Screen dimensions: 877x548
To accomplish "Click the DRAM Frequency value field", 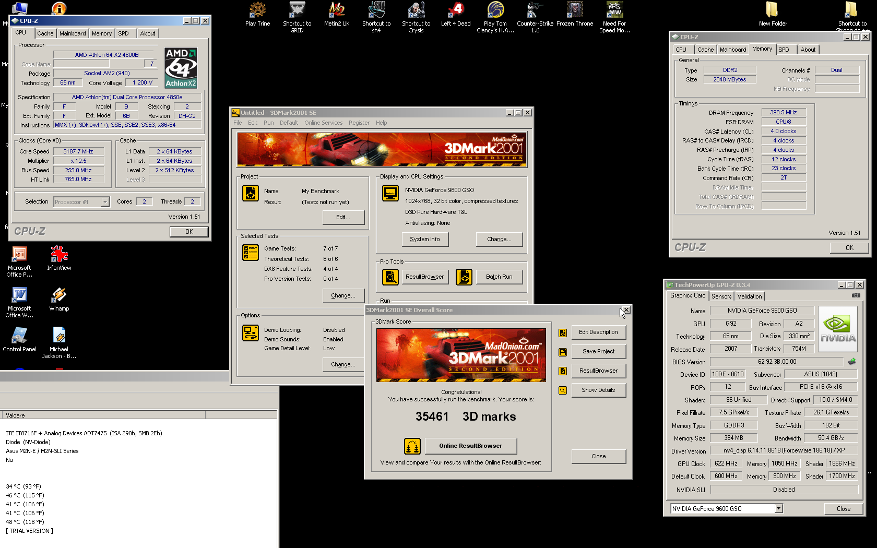I will 784,112.
